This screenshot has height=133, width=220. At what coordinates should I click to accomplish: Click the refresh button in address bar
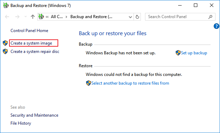click(137, 17)
